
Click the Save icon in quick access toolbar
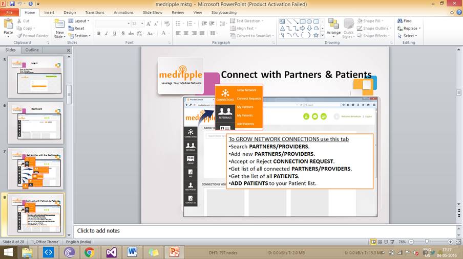tap(12, 4)
